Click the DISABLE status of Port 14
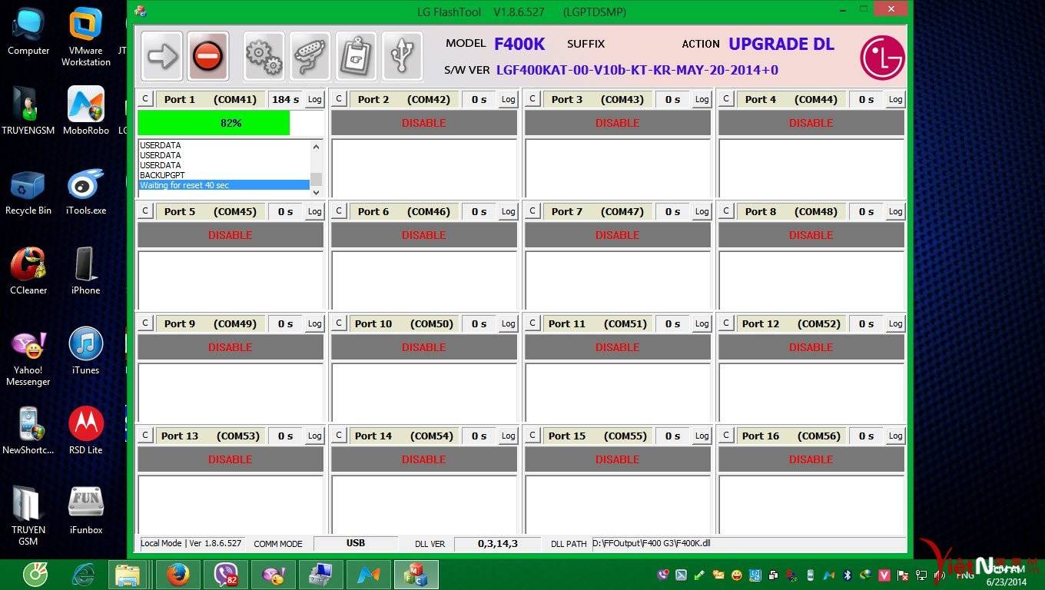Image resolution: width=1045 pixels, height=590 pixels. 424,459
